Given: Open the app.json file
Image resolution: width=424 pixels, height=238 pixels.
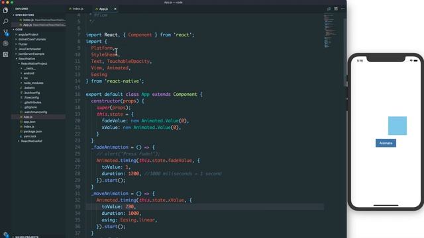Looking at the screenshot, I should coord(29,122).
